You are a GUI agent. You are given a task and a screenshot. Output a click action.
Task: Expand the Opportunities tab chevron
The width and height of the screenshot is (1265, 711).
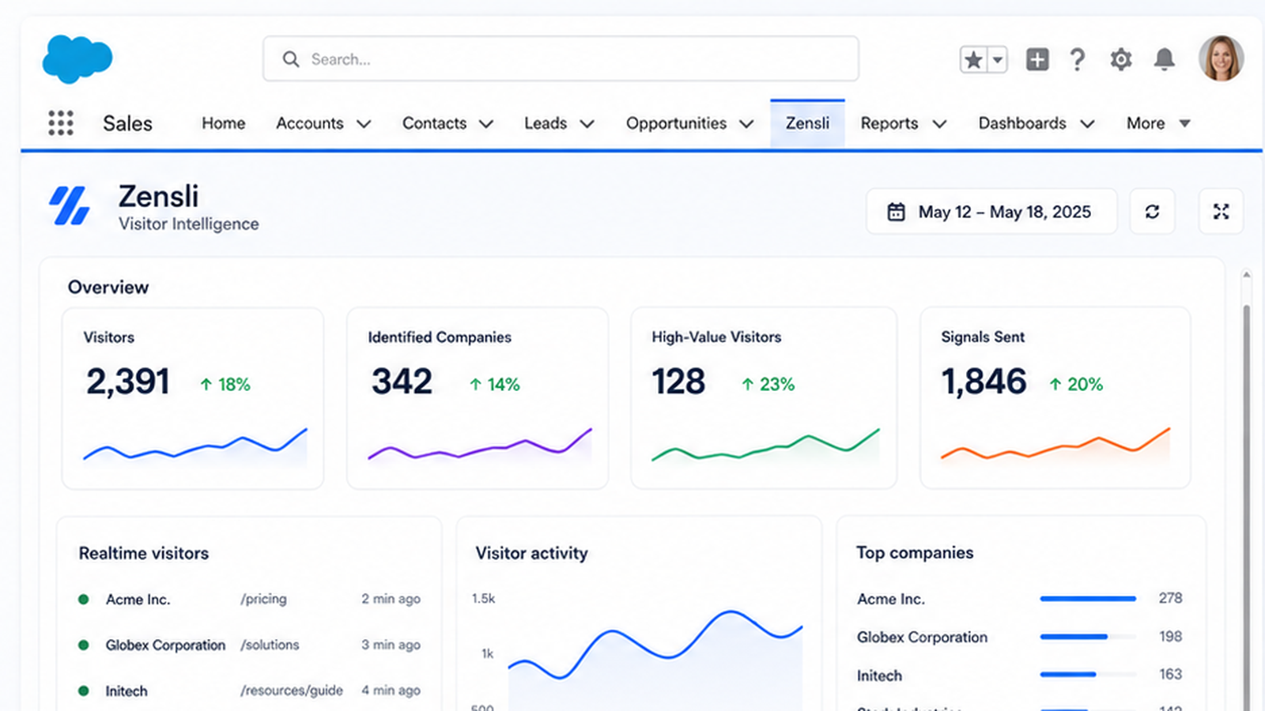746,124
